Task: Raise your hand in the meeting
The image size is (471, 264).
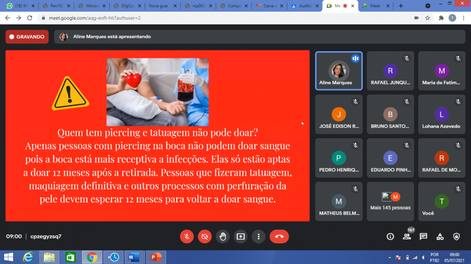Action: (x=223, y=237)
